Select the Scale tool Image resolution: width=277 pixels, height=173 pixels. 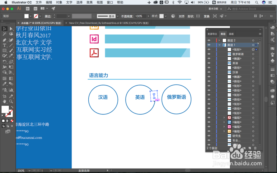11,62
